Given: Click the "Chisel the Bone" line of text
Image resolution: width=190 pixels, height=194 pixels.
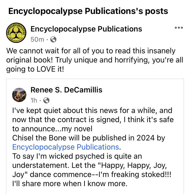Looking at the screenshot, I should [88, 138].
